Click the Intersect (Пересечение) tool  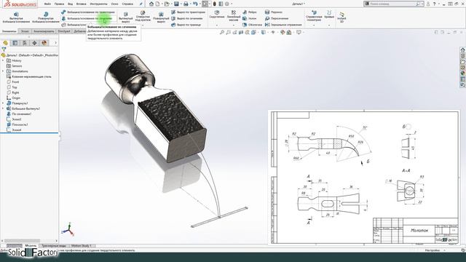pos(277,18)
